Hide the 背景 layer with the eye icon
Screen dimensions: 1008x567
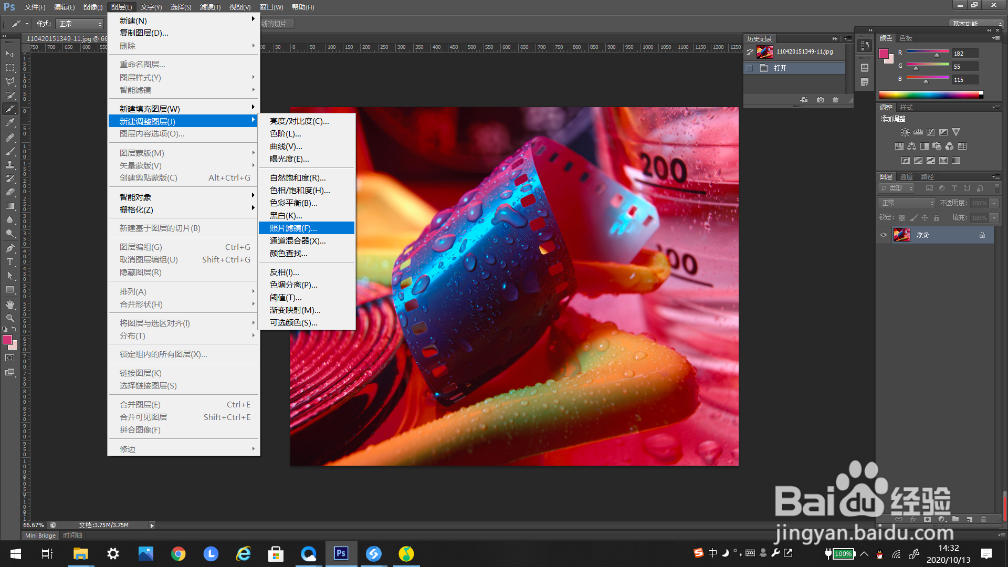tap(884, 235)
